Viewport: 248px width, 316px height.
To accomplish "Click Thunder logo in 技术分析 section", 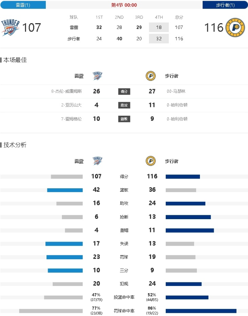I will click(97, 161).
